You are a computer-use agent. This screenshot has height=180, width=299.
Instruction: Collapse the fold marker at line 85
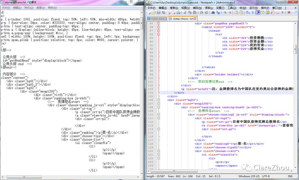click(159, 23)
